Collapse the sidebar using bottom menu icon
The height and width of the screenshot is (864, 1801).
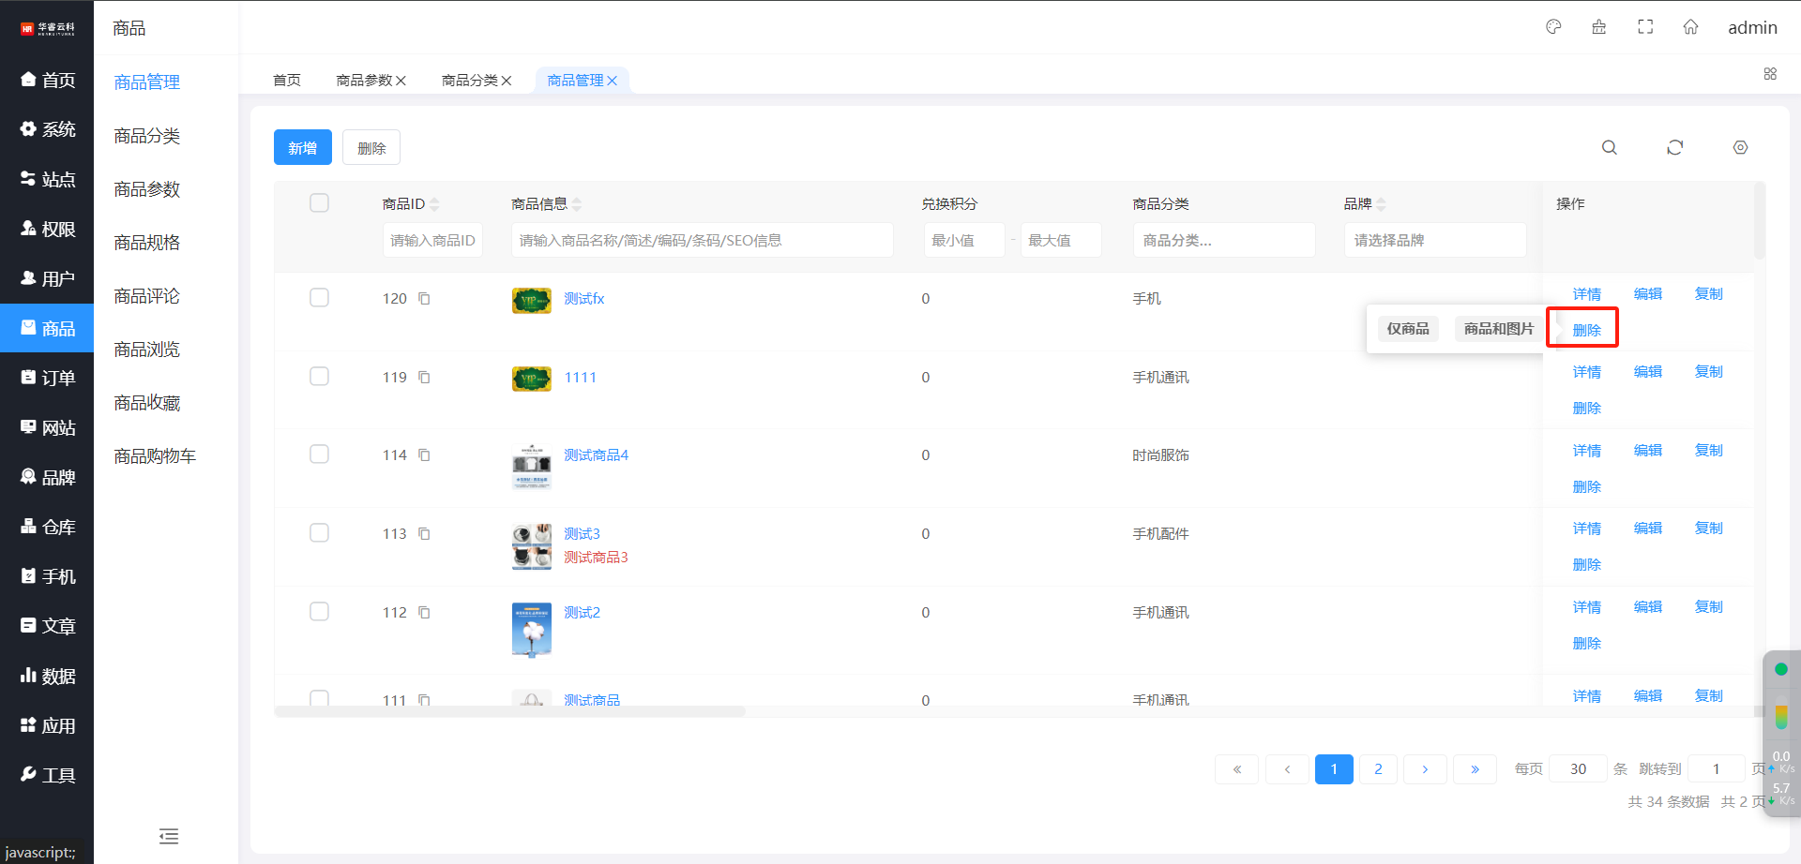(x=169, y=836)
